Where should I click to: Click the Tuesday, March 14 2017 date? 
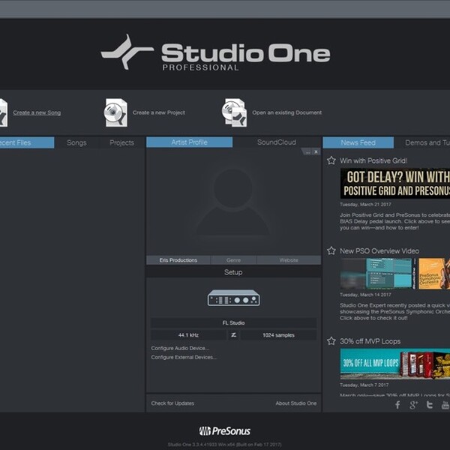pos(366,295)
